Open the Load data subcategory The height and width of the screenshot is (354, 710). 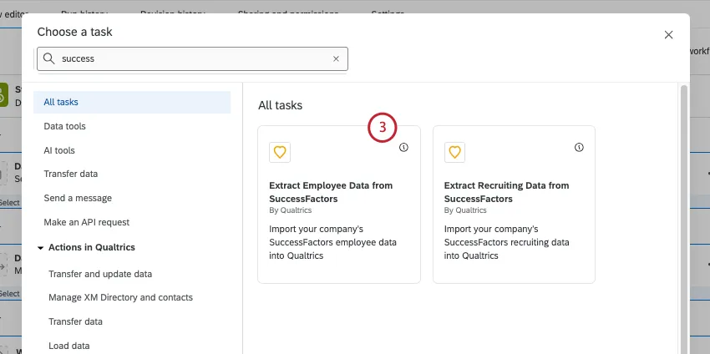pyautogui.click(x=69, y=346)
